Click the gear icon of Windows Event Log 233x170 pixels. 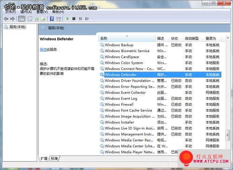(x=102, y=98)
